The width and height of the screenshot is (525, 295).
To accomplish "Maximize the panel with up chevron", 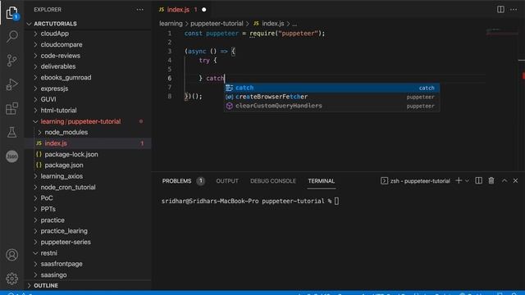I will (504, 180).
